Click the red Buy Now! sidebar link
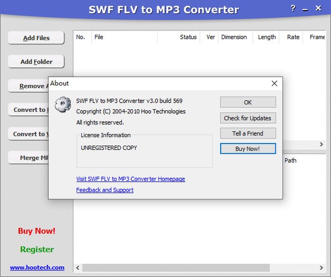This screenshot has height=277, width=331. pyautogui.click(x=36, y=231)
